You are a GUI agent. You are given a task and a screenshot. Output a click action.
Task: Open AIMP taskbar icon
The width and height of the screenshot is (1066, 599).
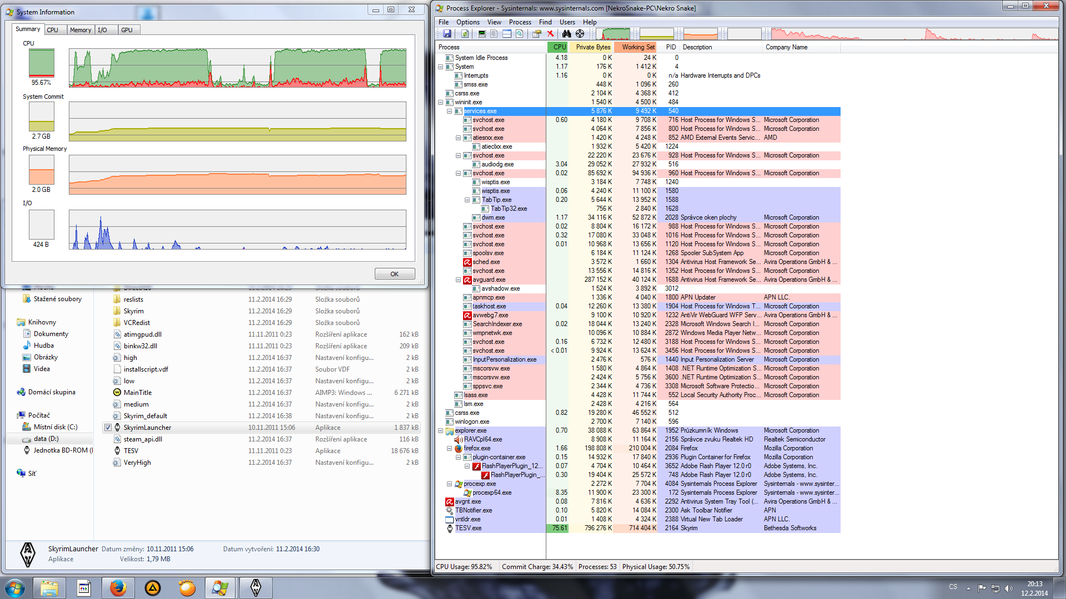[x=153, y=588]
